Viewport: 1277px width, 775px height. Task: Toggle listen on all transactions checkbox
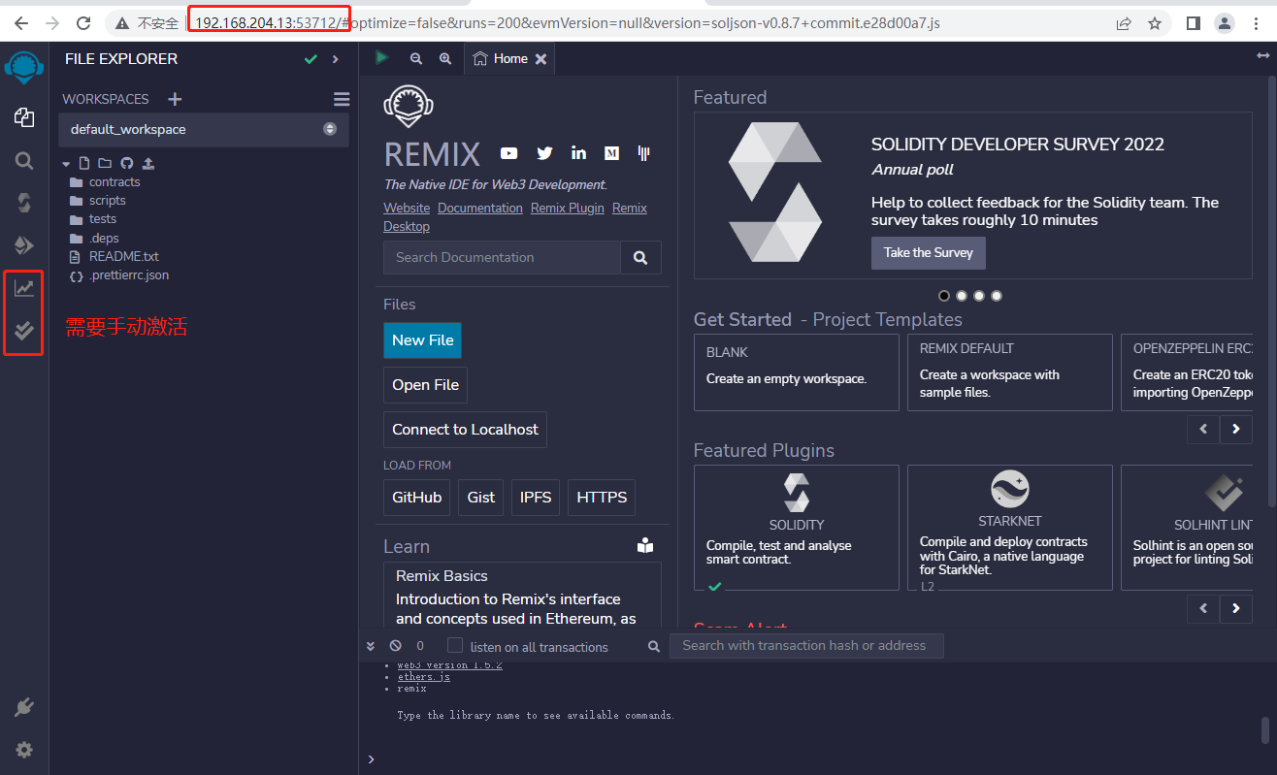455,645
